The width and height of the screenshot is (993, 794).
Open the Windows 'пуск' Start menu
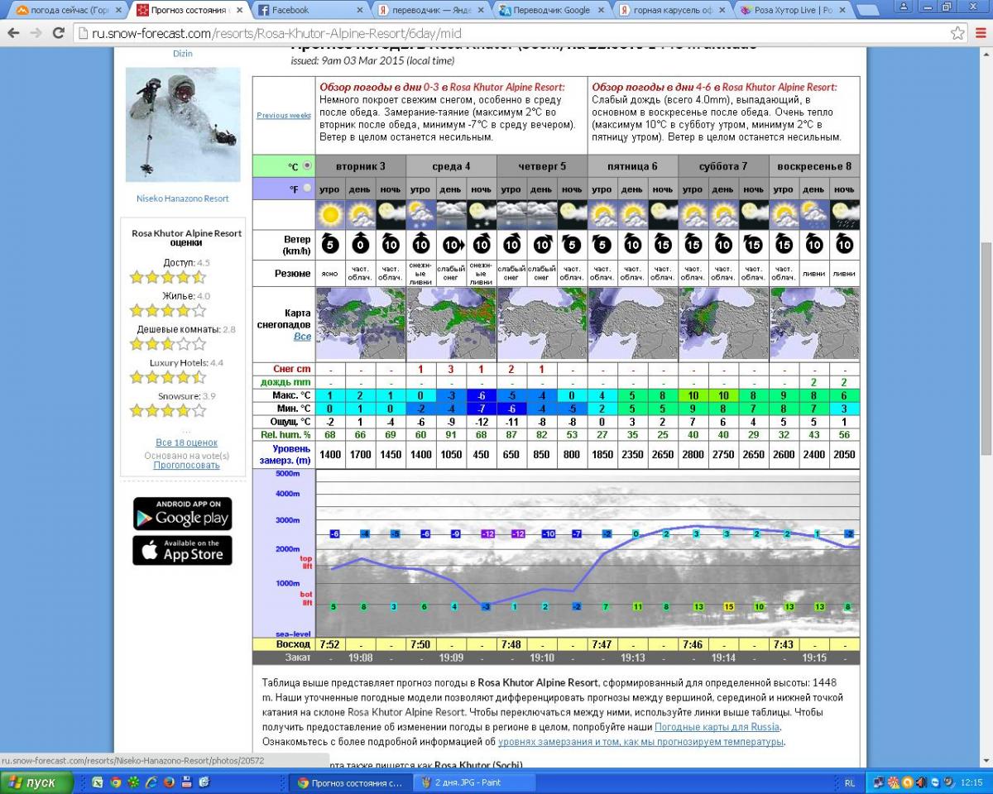point(37,782)
